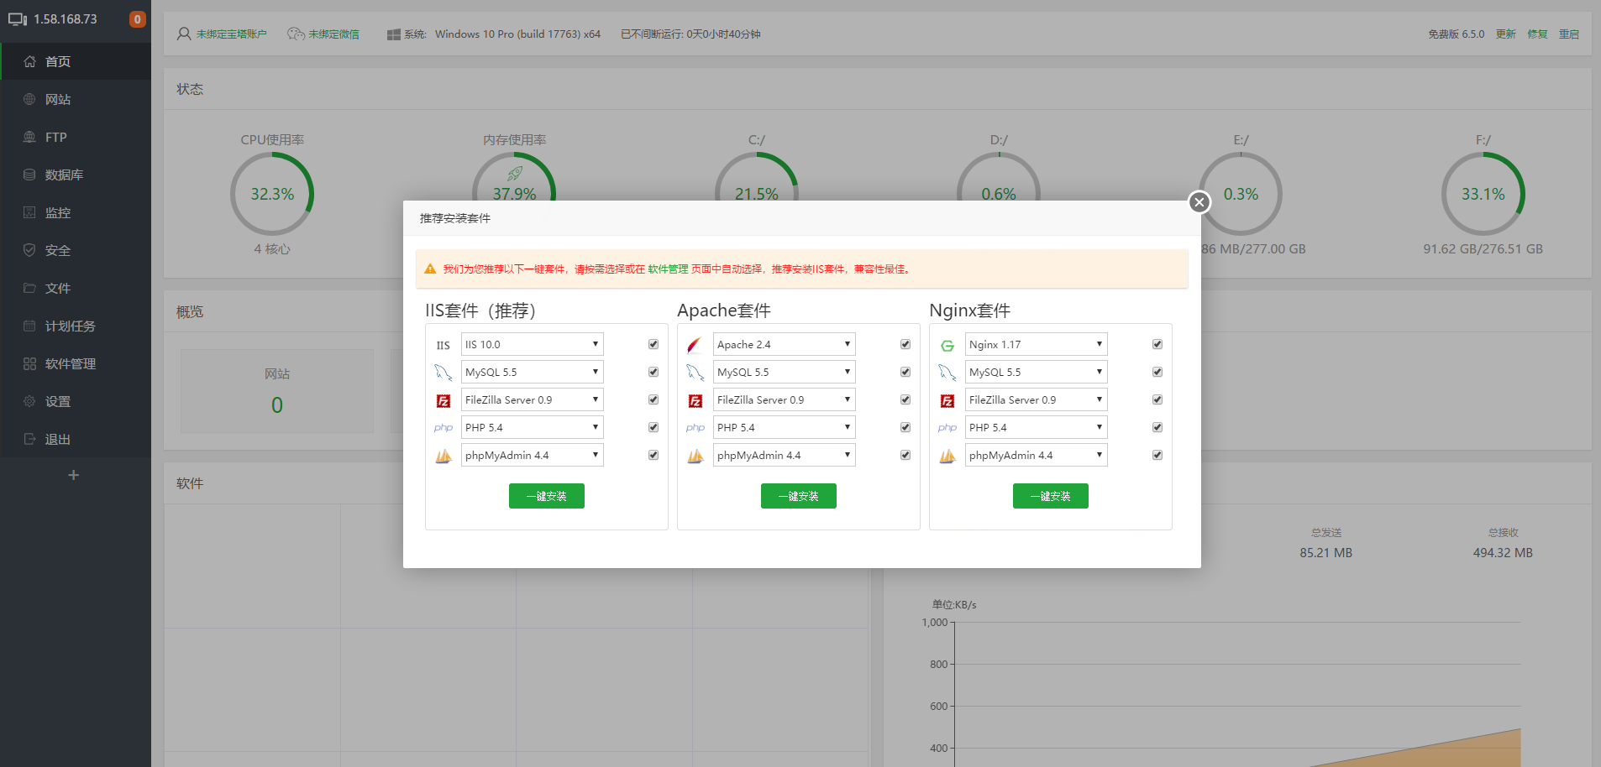Click the WeChat icon in top bar

(x=296, y=34)
